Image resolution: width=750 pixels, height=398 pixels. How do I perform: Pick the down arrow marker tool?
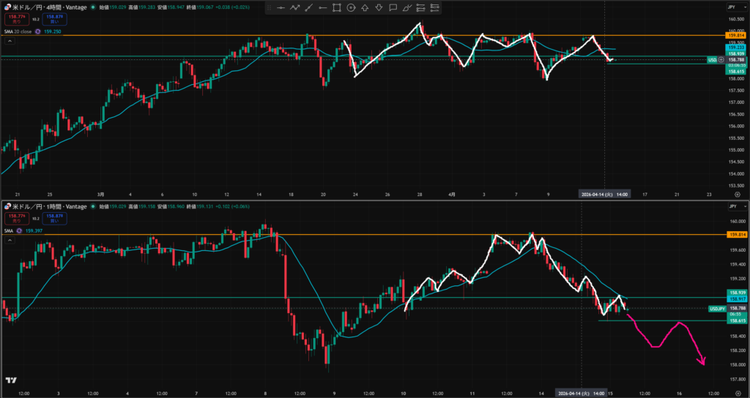click(x=378, y=8)
